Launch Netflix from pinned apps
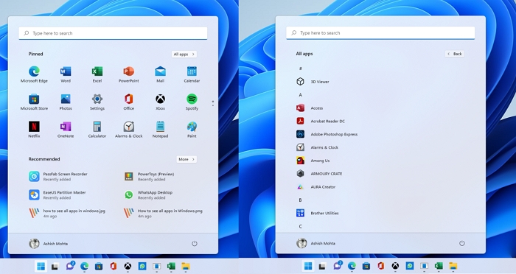The width and height of the screenshot is (516, 274). coord(34,130)
